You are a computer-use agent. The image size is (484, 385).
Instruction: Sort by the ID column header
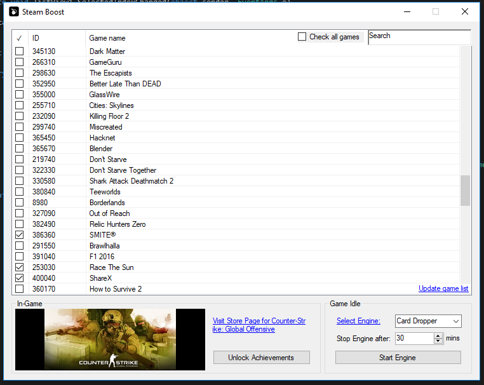click(57, 38)
